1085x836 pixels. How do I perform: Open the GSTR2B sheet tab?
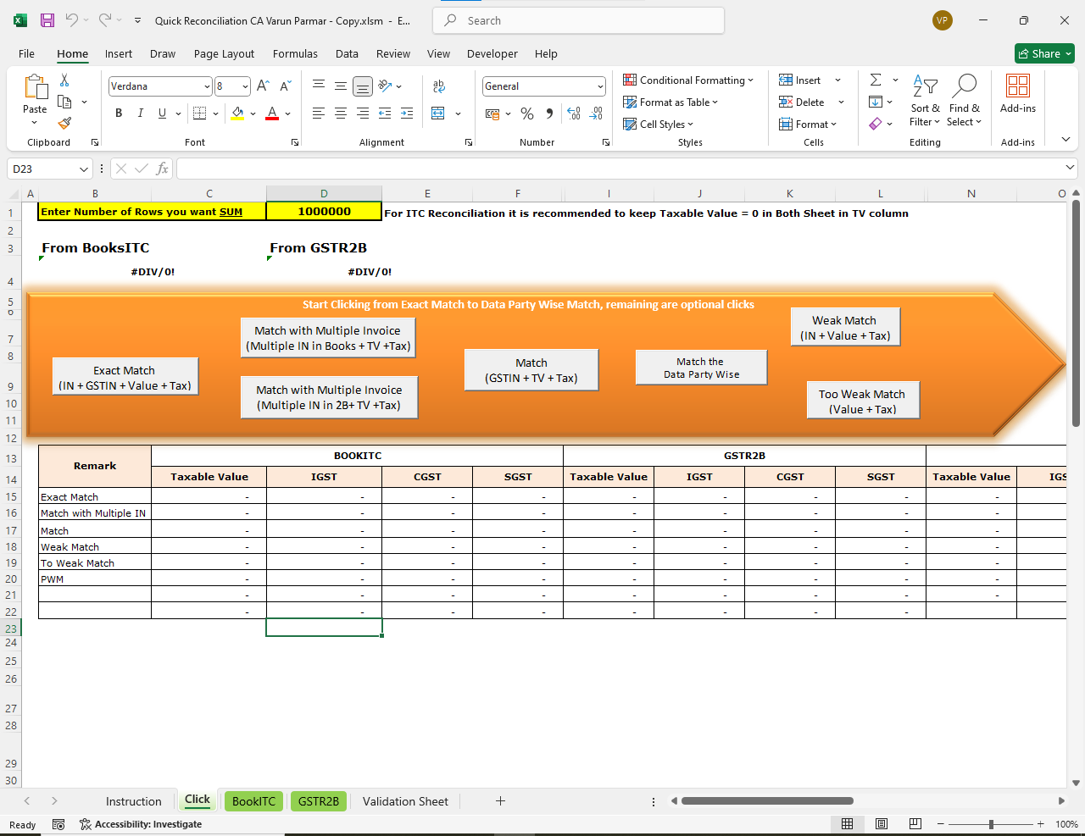318,800
